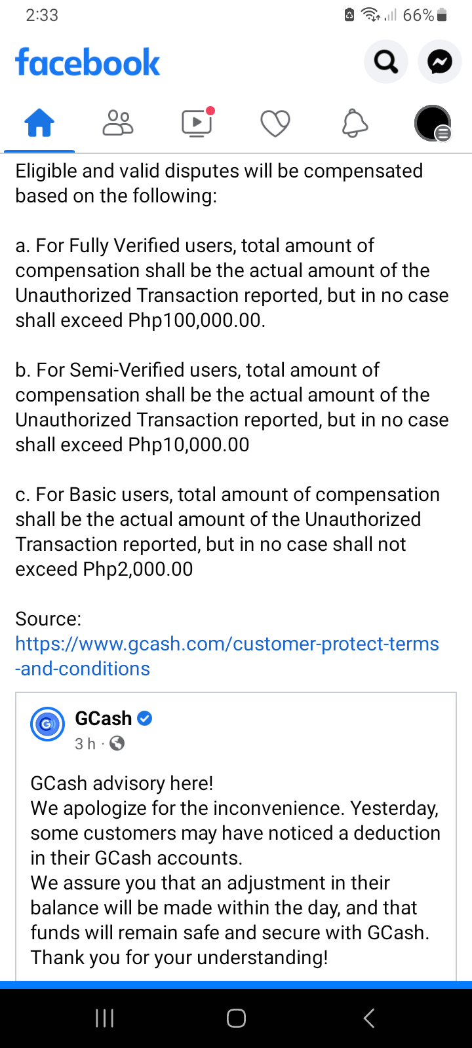Open the Friends tab icon
The image size is (472, 1048).
(118, 122)
